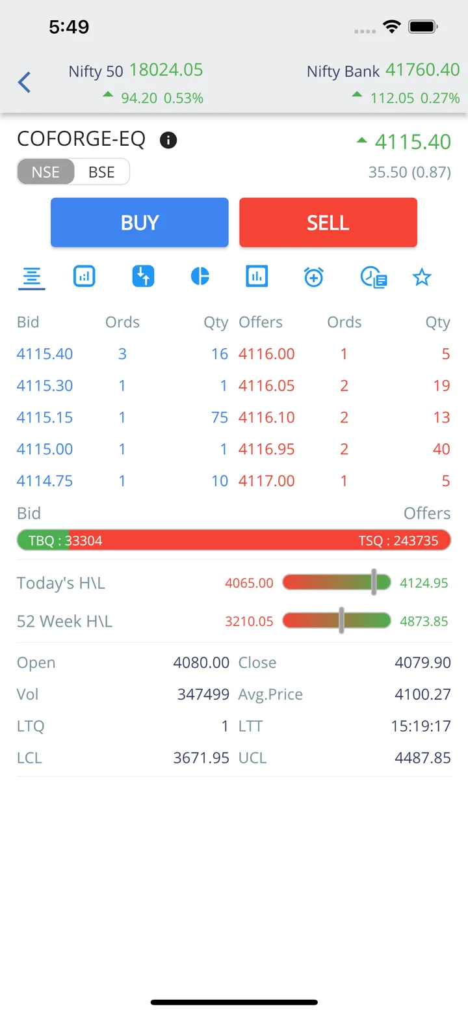The height and width of the screenshot is (1014, 468).
Task: Tap the SELL button
Action: click(328, 223)
